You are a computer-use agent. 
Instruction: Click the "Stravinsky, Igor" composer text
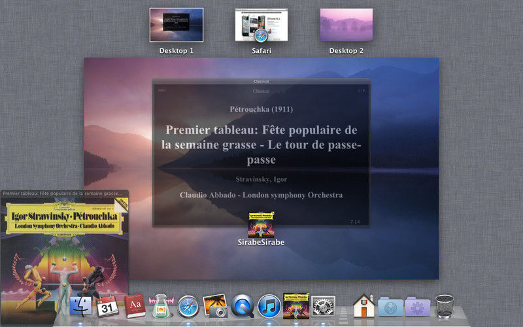261,179
